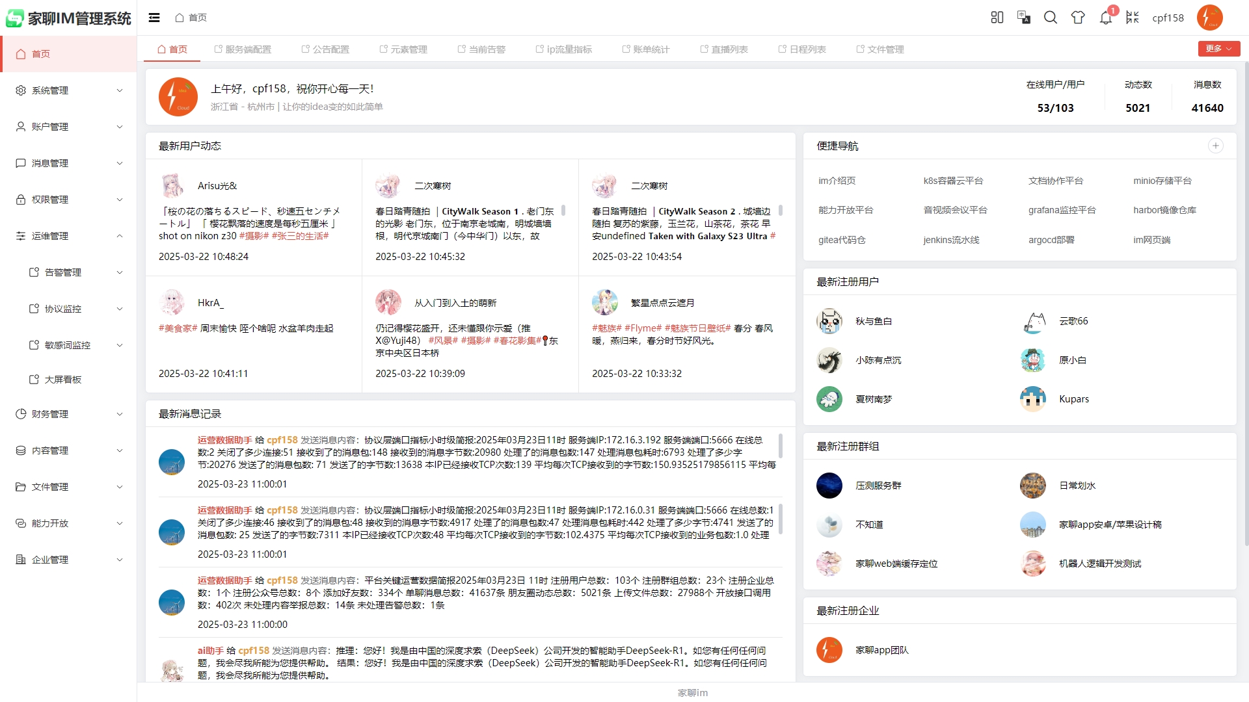Click the exit fullscreen arrows icon
1249x702 pixels.
coord(1133,18)
